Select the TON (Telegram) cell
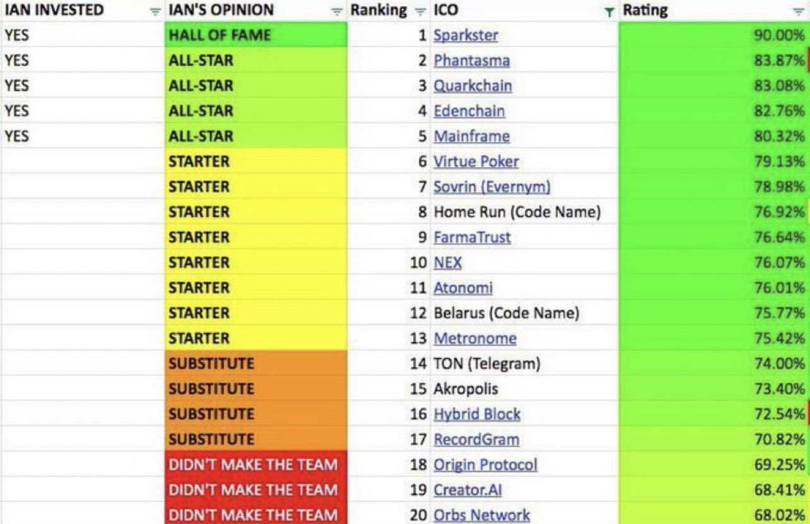The image size is (810, 524). [486, 364]
